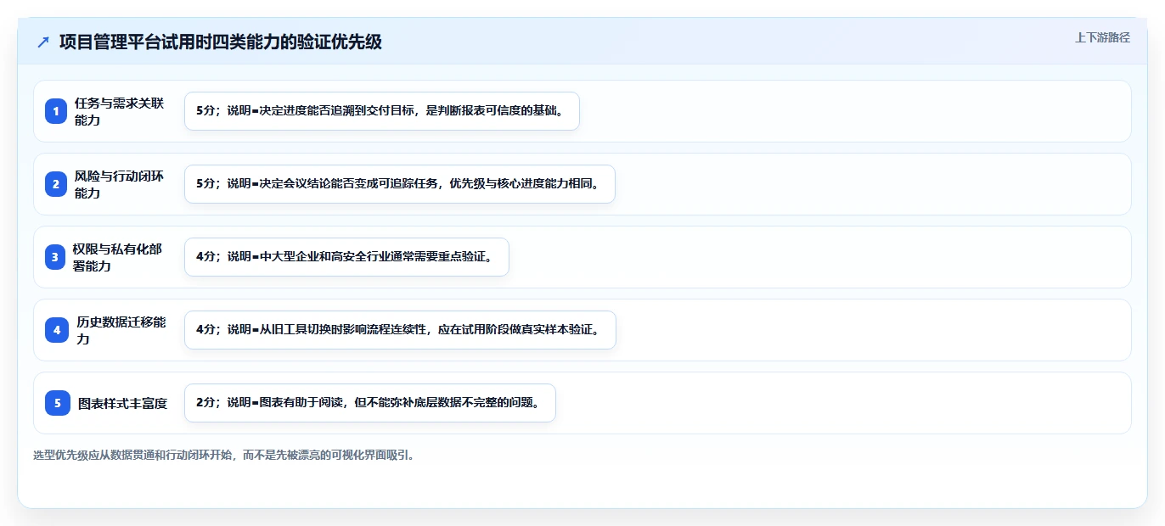Click the footer note starting 选型优先级应从数据贯通
The height and width of the screenshot is (526, 1165).
click(223, 455)
